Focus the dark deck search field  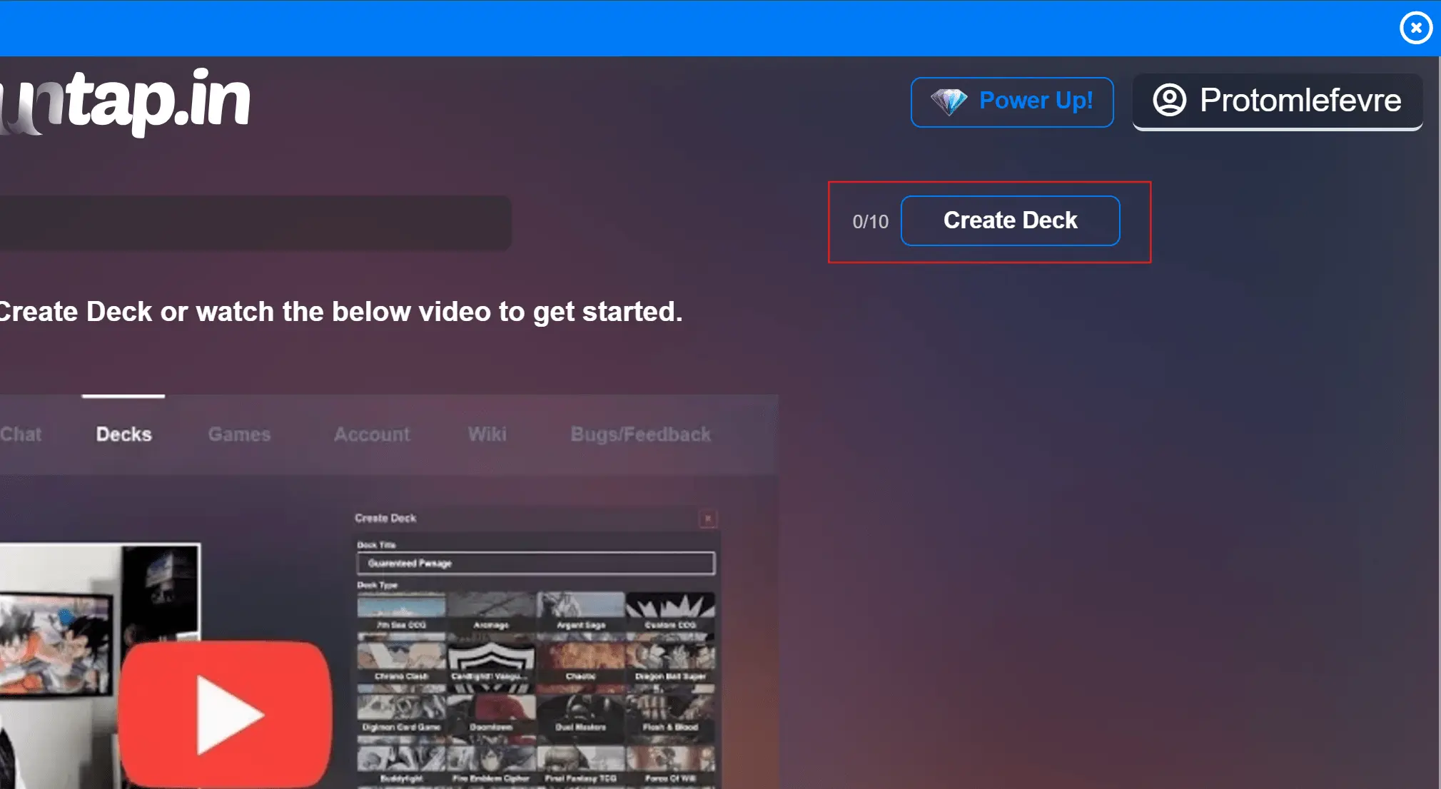[256, 223]
